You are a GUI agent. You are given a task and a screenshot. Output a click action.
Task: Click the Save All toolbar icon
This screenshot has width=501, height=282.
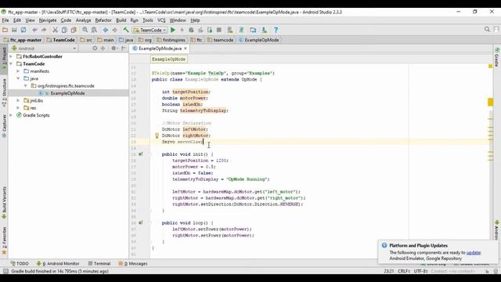(x=14, y=30)
